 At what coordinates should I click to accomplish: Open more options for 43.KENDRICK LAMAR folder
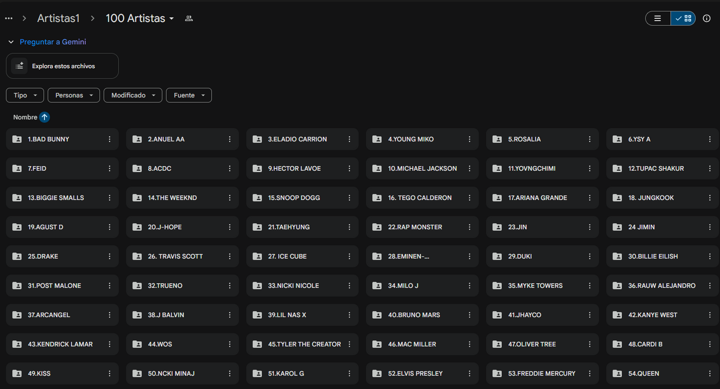pyautogui.click(x=110, y=345)
